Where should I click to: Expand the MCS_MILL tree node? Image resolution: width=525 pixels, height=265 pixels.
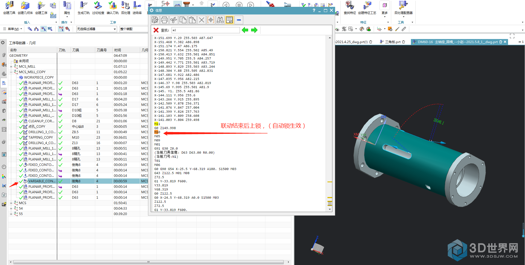click(11, 67)
